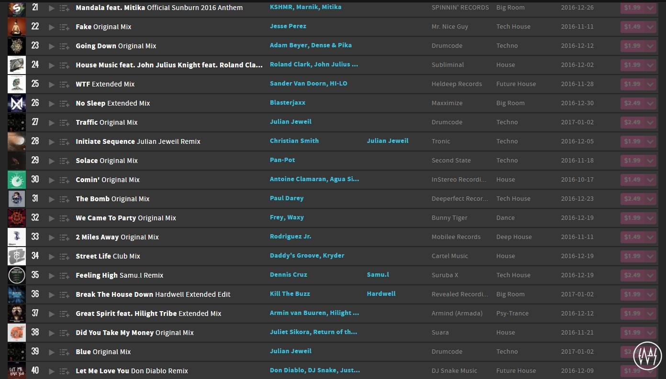This screenshot has width=666, height=379.
Task: Open artwork thumbnail for track 22
Action: point(17,27)
